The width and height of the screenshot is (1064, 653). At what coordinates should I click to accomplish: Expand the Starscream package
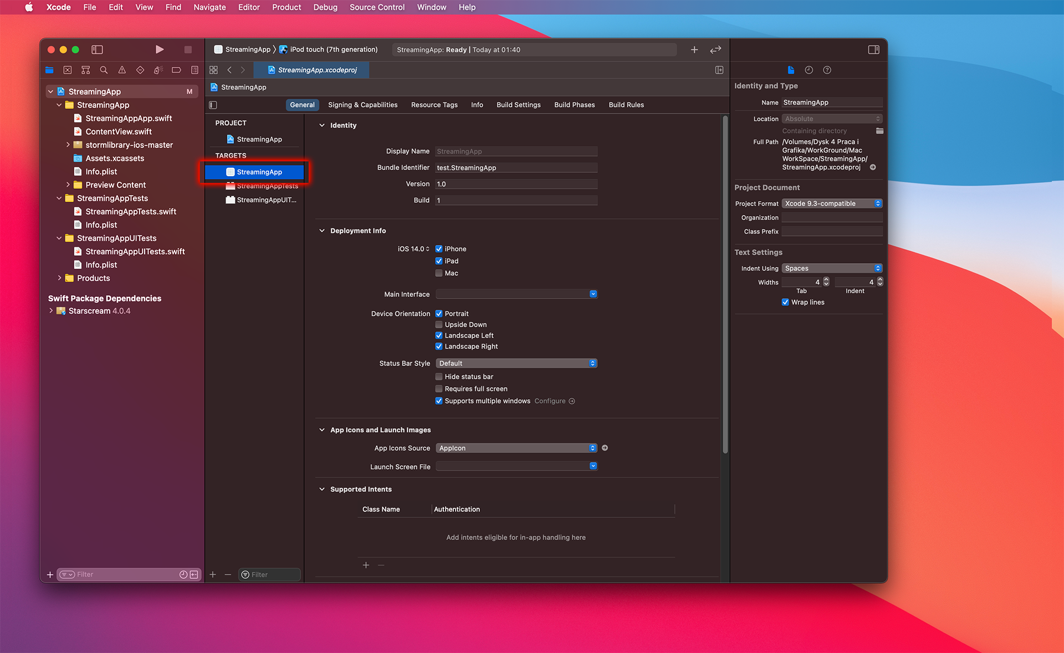click(x=51, y=311)
